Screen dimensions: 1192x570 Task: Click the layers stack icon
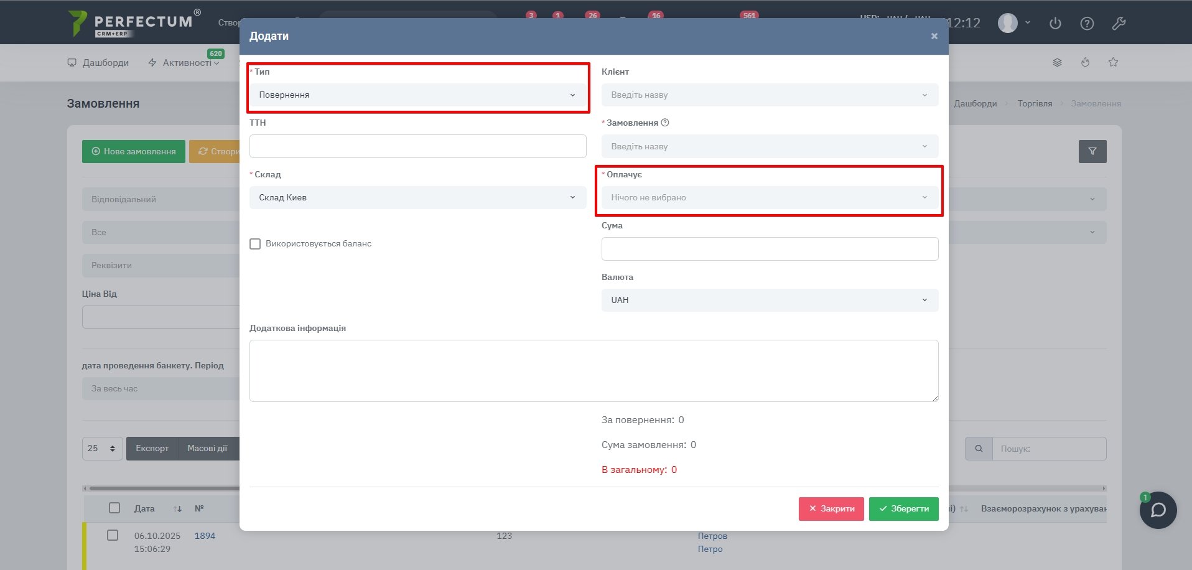(x=1057, y=62)
